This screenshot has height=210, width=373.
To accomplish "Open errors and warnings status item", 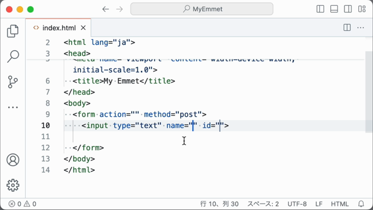I will (x=22, y=204).
